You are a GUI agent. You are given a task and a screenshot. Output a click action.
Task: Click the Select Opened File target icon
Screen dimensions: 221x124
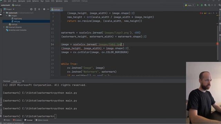(x=31, y=9)
